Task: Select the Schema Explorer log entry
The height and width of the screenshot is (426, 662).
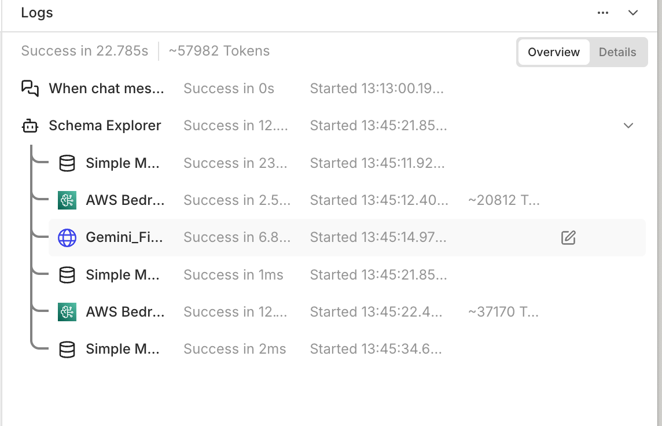Action: (105, 126)
